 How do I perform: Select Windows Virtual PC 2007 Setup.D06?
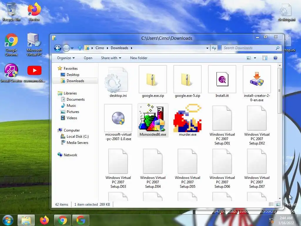[x=222, y=169]
